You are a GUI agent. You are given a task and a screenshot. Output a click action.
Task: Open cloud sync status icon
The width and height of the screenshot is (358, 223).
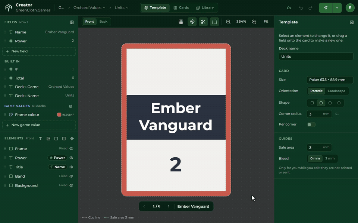(289, 8)
